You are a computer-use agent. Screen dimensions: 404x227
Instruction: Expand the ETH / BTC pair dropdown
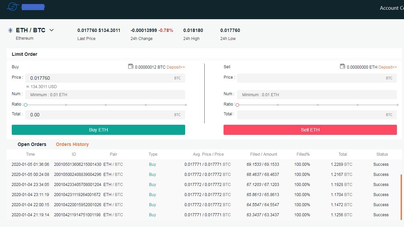(x=52, y=30)
